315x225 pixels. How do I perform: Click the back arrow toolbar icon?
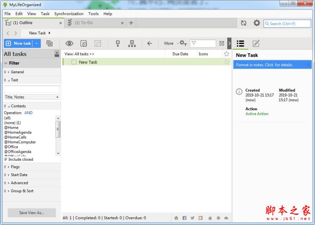pyautogui.click(x=150, y=43)
